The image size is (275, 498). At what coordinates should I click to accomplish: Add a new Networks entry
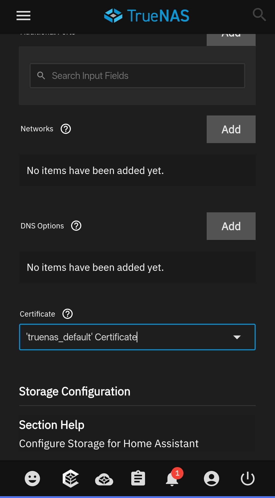[231, 129]
